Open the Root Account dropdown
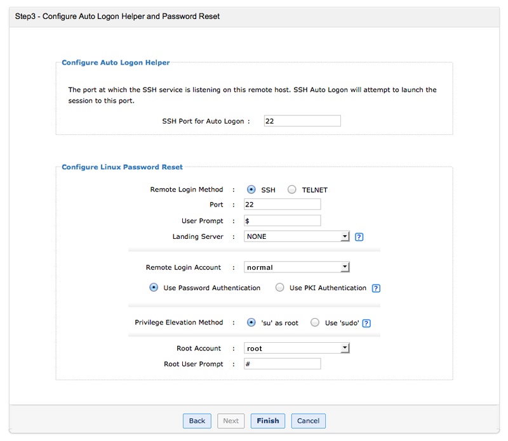 [297, 348]
